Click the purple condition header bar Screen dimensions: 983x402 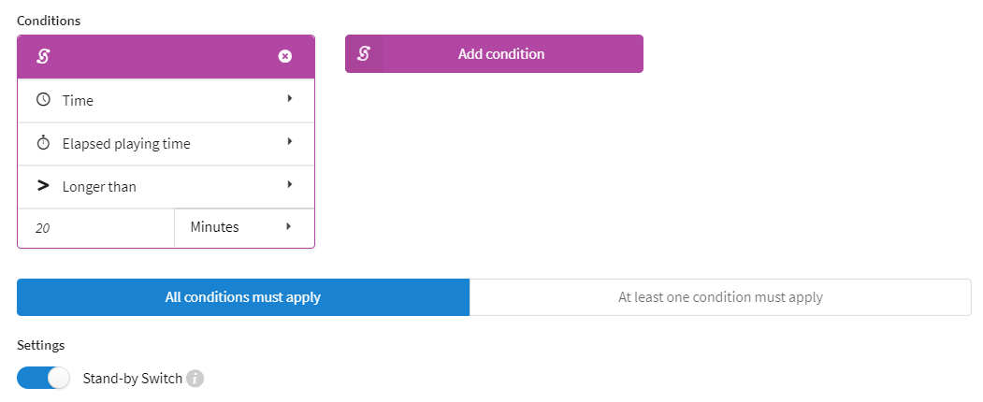click(x=166, y=57)
